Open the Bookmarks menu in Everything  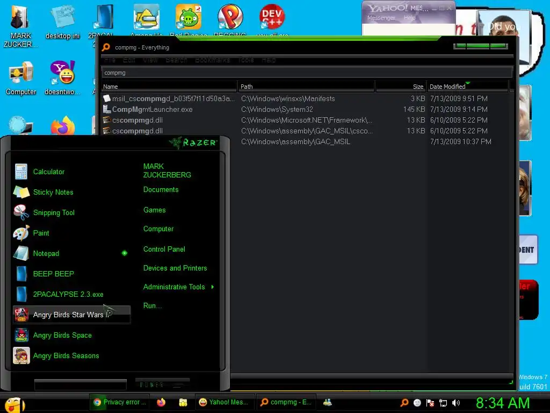point(212,60)
